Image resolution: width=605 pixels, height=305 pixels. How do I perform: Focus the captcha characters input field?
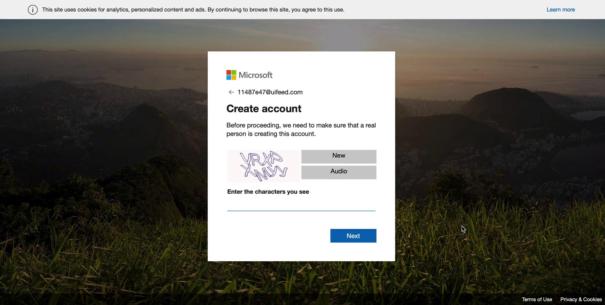(x=301, y=205)
